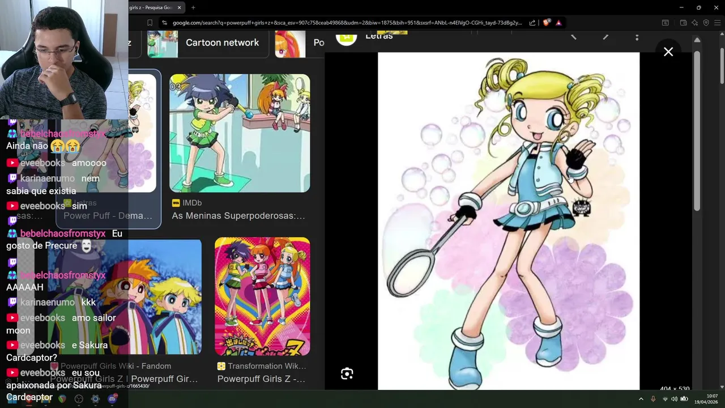Share this page icon in address bar

532,23
